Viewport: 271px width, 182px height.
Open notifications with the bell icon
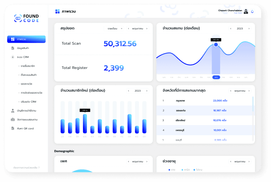point(252,12)
